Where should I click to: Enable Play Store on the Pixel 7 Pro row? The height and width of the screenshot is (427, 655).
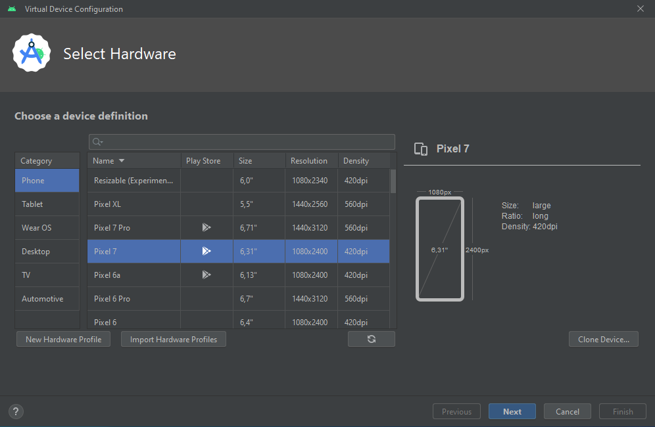(206, 227)
